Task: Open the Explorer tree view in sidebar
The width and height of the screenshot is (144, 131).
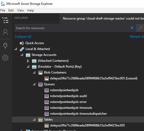Action: tap(5, 20)
